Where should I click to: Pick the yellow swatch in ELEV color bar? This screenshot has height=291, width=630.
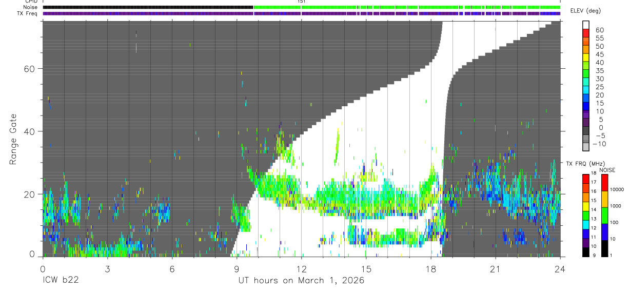586,59
